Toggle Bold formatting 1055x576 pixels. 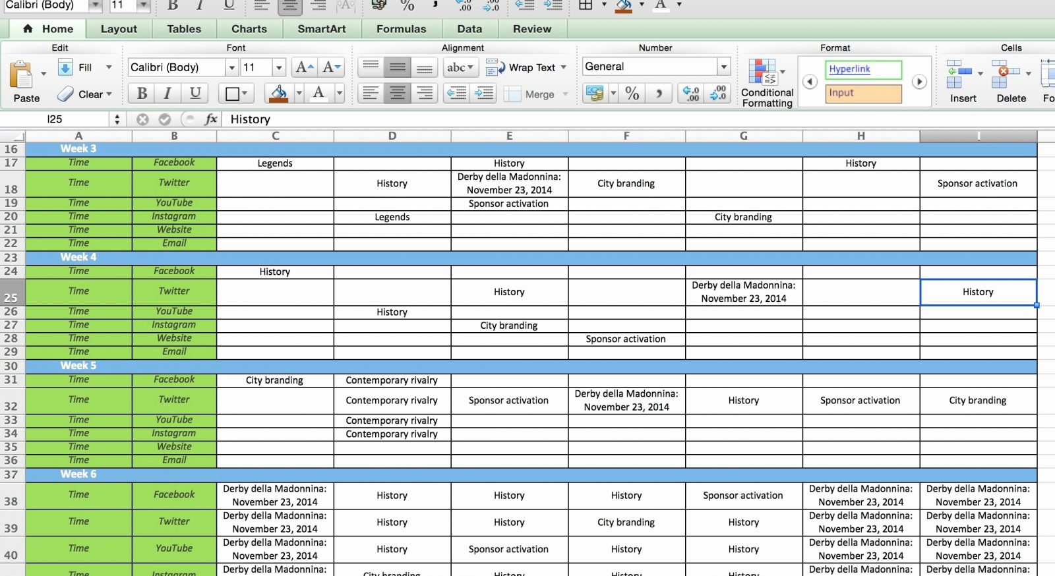pyautogui.click(x=142, y=94)
